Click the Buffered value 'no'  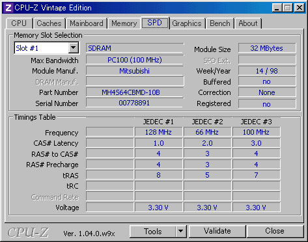coord(267,82)
